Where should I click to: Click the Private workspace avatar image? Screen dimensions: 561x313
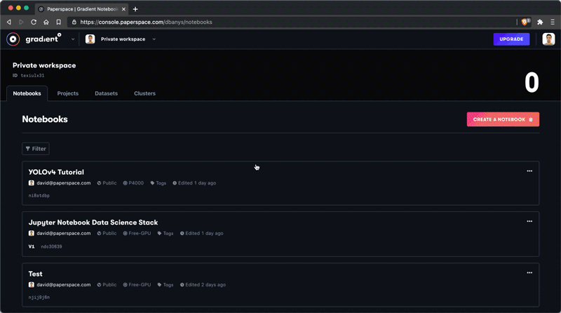pos(90,39)
